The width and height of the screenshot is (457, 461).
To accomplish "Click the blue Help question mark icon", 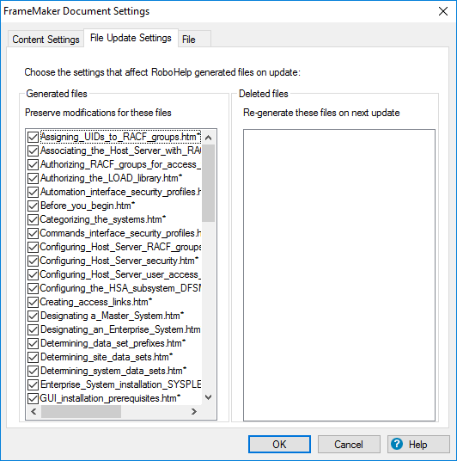I will [x=397, y=444].
